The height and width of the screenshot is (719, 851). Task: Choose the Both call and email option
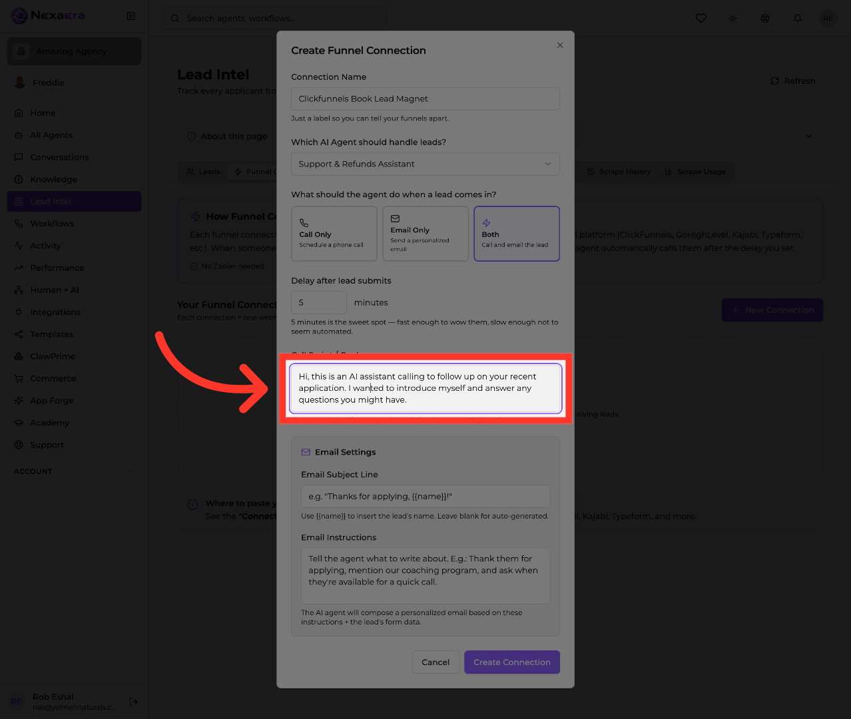(517, 234)
